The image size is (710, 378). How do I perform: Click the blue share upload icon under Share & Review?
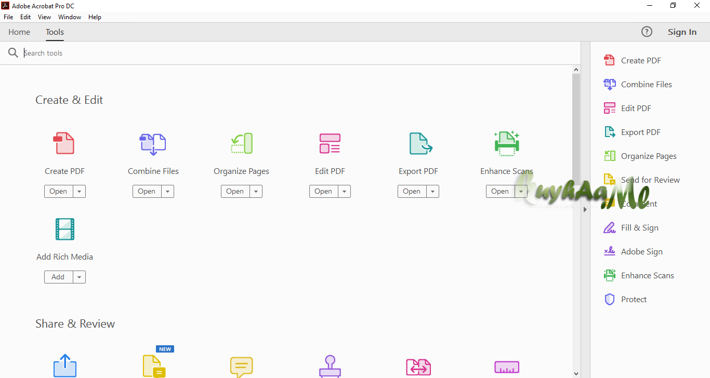(x=65, y=366)
